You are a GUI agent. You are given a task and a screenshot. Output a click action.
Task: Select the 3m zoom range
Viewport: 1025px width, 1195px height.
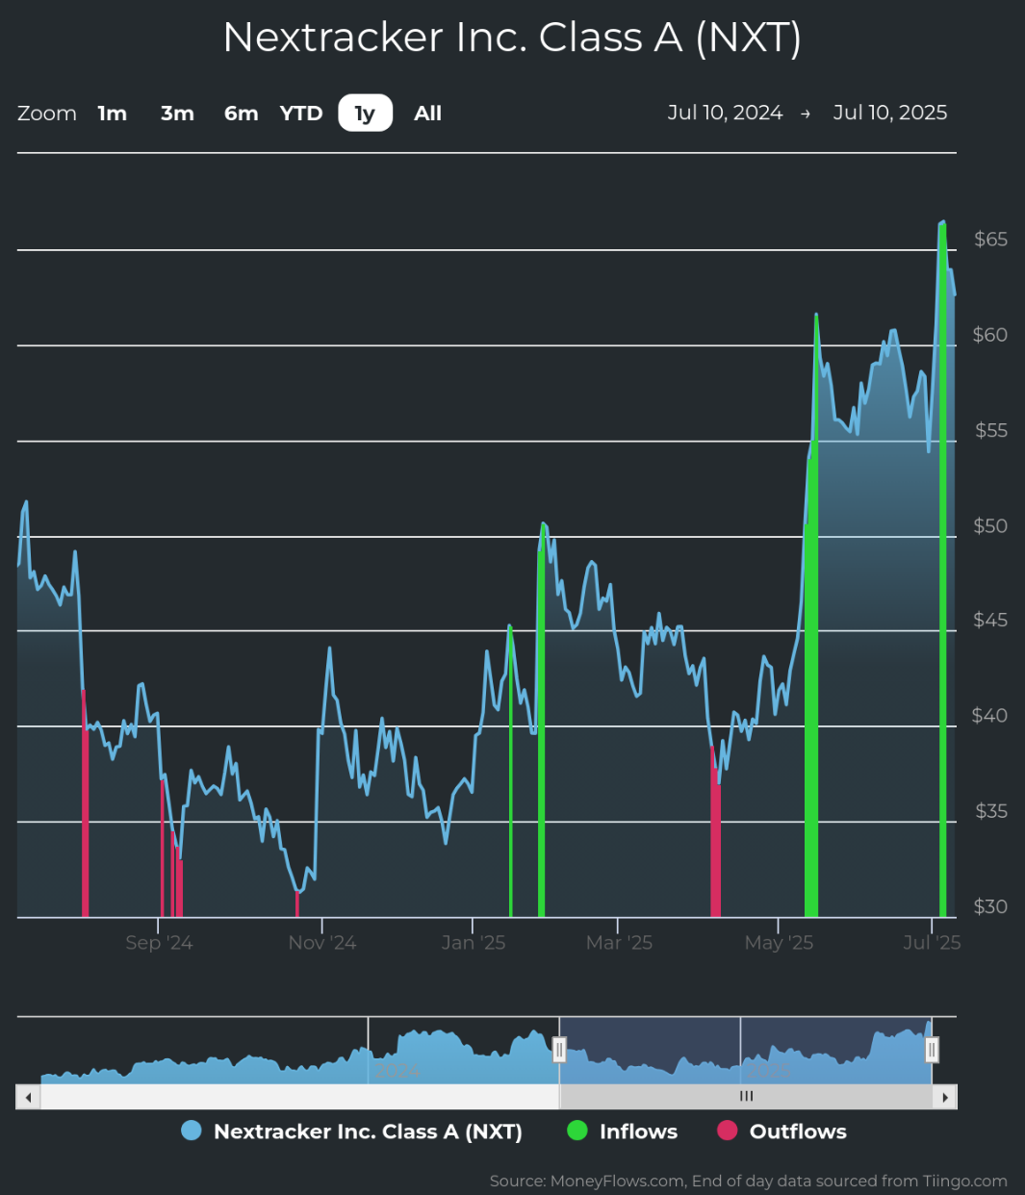click(177, 114)
